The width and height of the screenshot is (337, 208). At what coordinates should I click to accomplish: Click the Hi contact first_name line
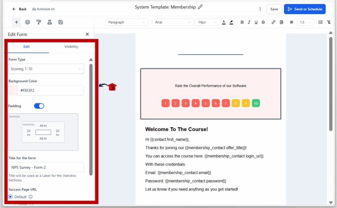click(167, 139)
